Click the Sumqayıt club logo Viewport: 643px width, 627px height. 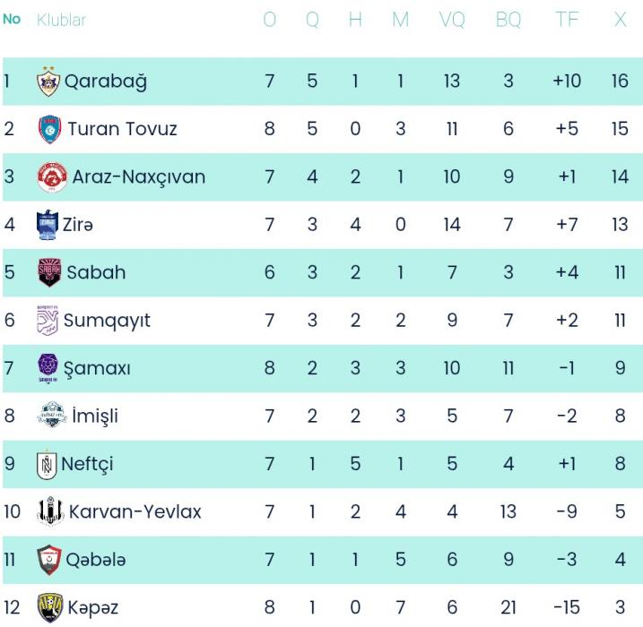tap(47, 321)
